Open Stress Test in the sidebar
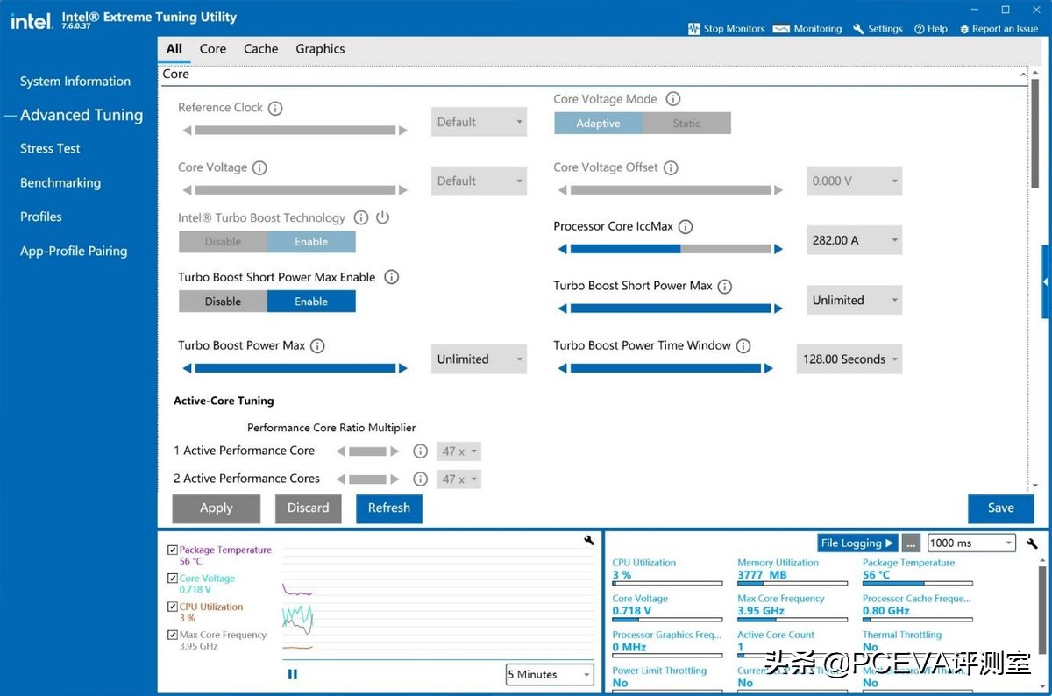Screen dimensions: 1052x696 50,149
